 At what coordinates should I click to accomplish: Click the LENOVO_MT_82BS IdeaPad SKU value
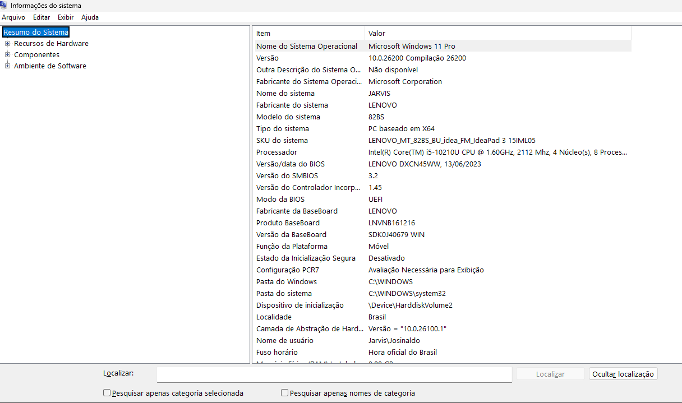tap(452, 141)
